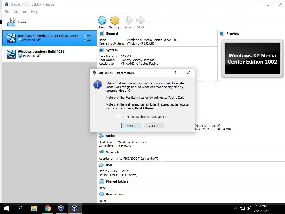Click 'Floppy, Optical, Hard Disk' boot order

(x=138, y=60)
